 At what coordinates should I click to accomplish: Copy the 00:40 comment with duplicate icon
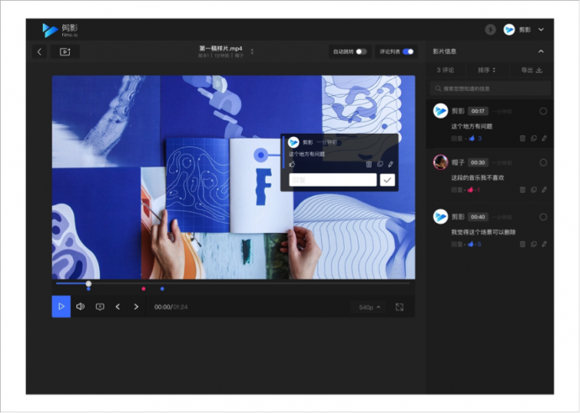[534, 244]
